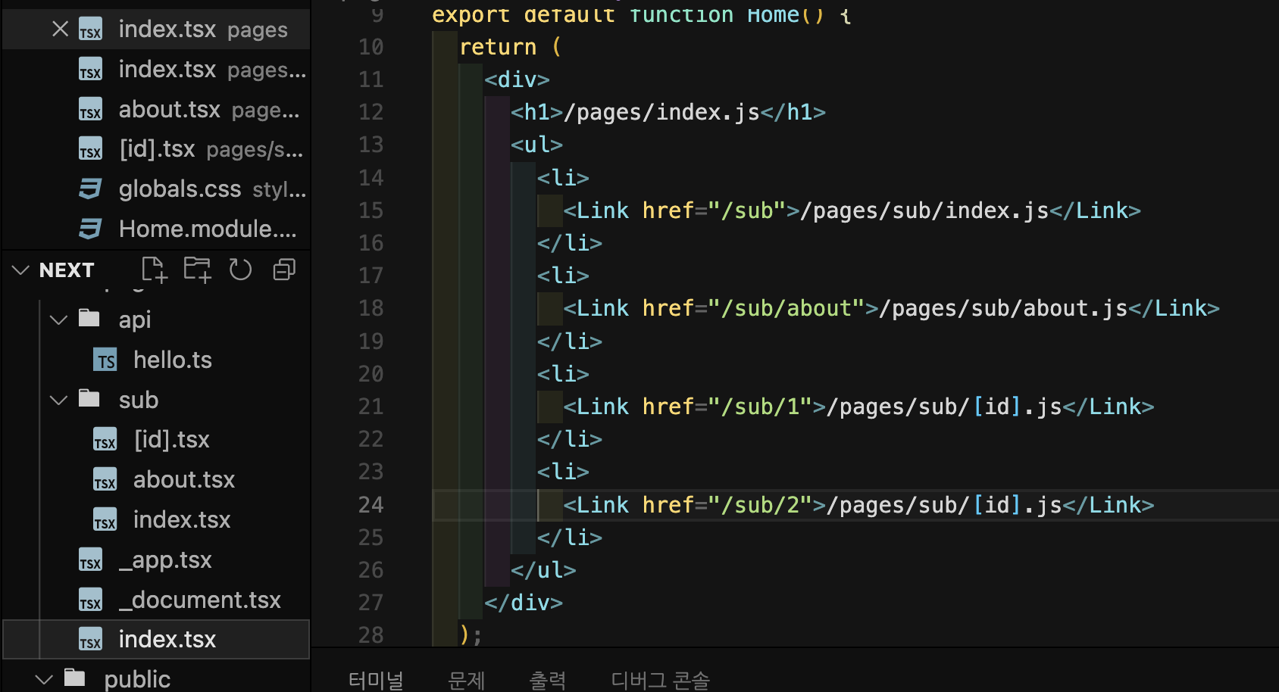Open _document.tsx file
The width and height of the screenshot is (1279, 692).
pyautogui.click(x=200, y=600)
